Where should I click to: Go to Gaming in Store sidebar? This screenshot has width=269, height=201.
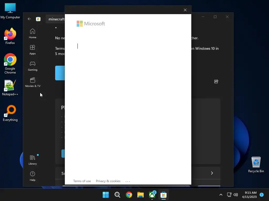32,66
